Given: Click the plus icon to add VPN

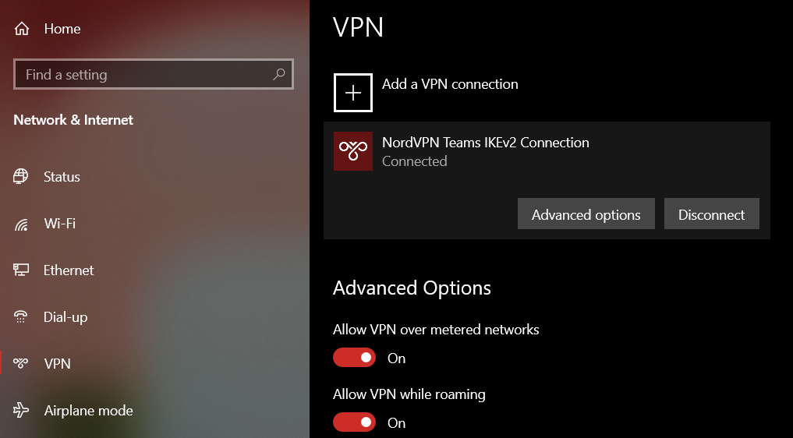Looking at the screenshot, I should 353,93.
